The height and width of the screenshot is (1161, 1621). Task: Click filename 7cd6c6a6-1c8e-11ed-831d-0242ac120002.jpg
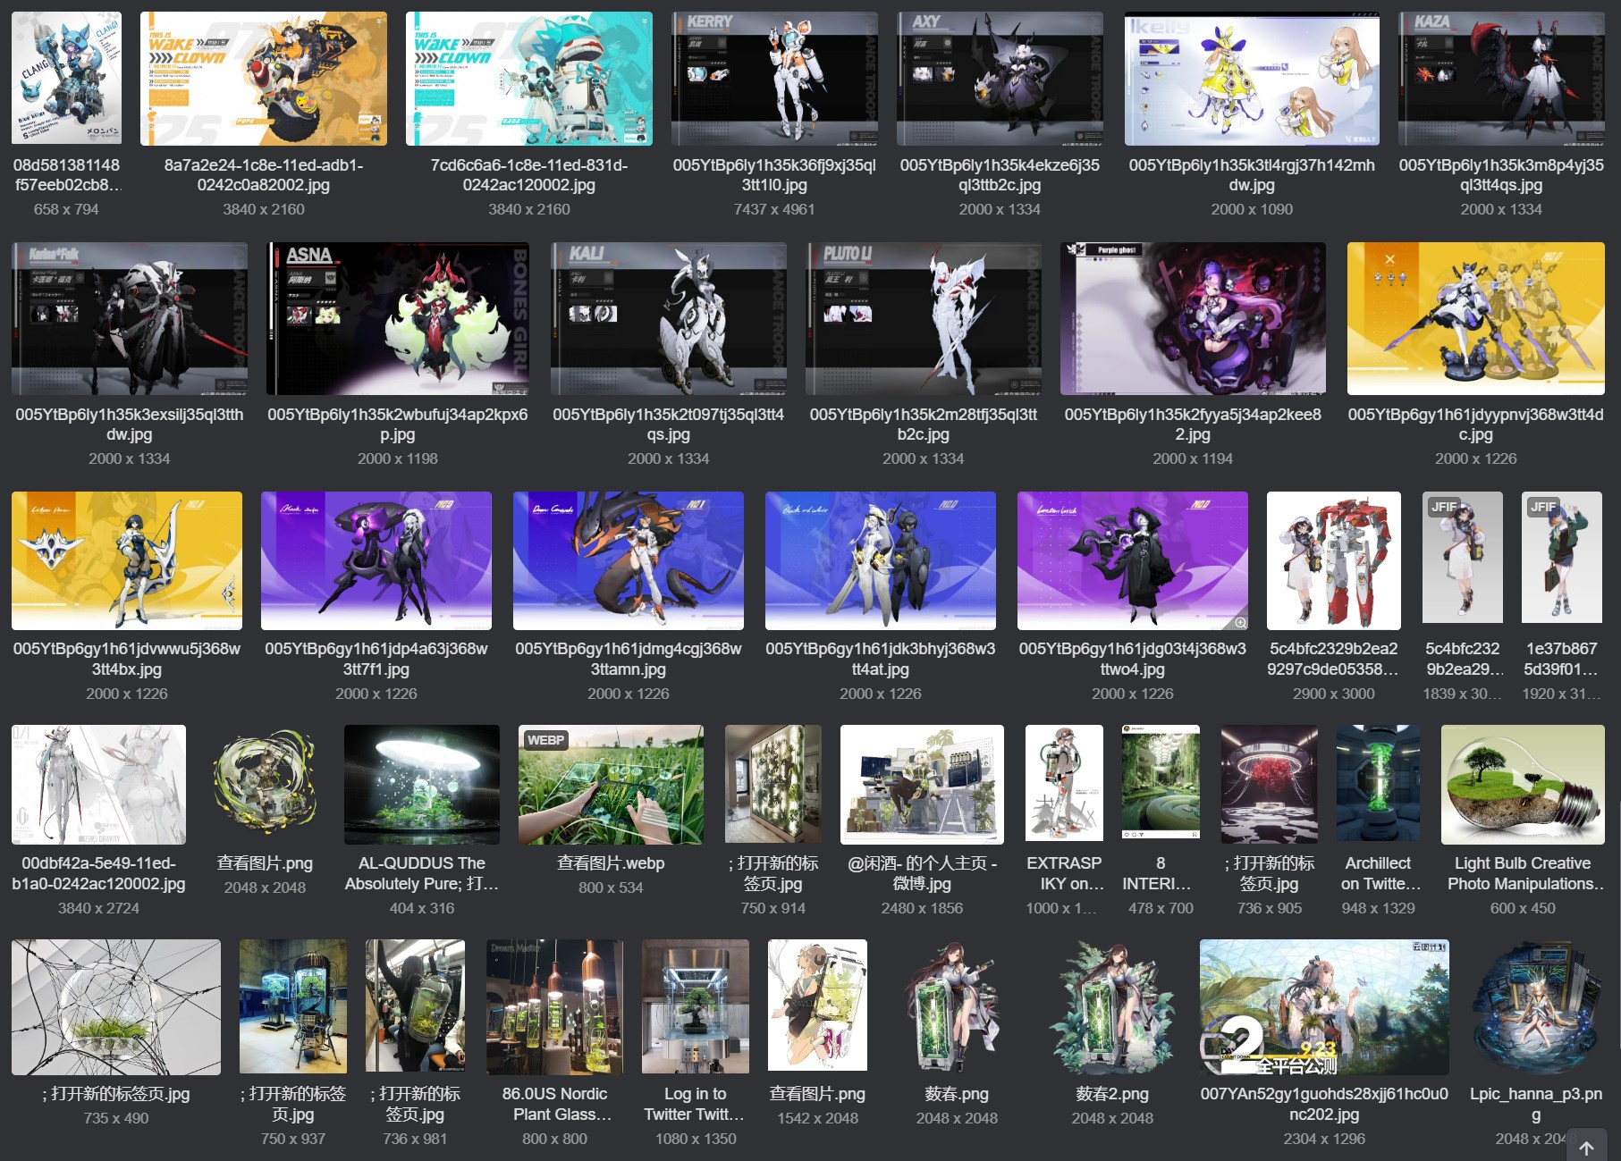(x=529, y=175)
